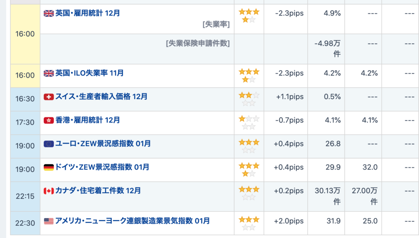Click the Euro flag icon
Image resolution: width=419 pixels, height=238 pixels.
[49, 144]
